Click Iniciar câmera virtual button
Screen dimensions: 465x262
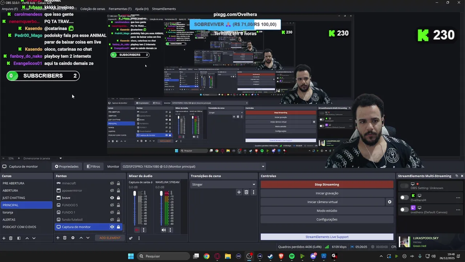pos(323,202)
